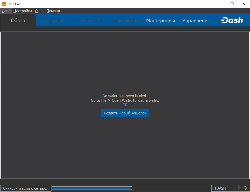
Task: Click the tDASH unit label in status bar
Action: [x=220, y=188]
